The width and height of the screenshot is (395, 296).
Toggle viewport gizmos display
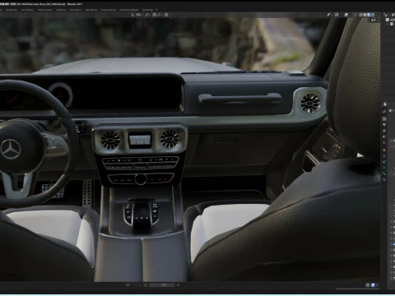337,15
